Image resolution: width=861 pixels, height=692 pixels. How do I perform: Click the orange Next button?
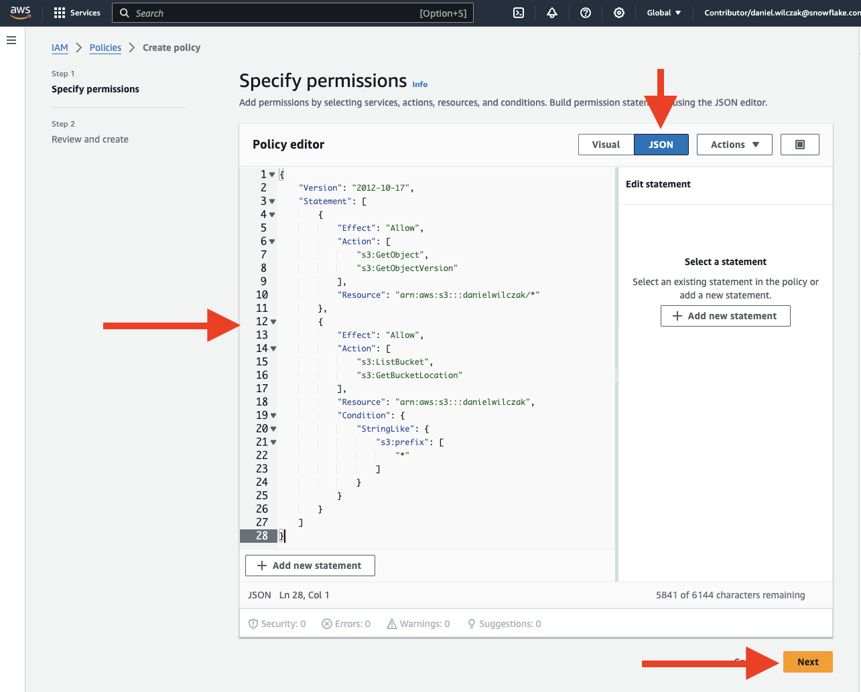[x=807, y=662]
